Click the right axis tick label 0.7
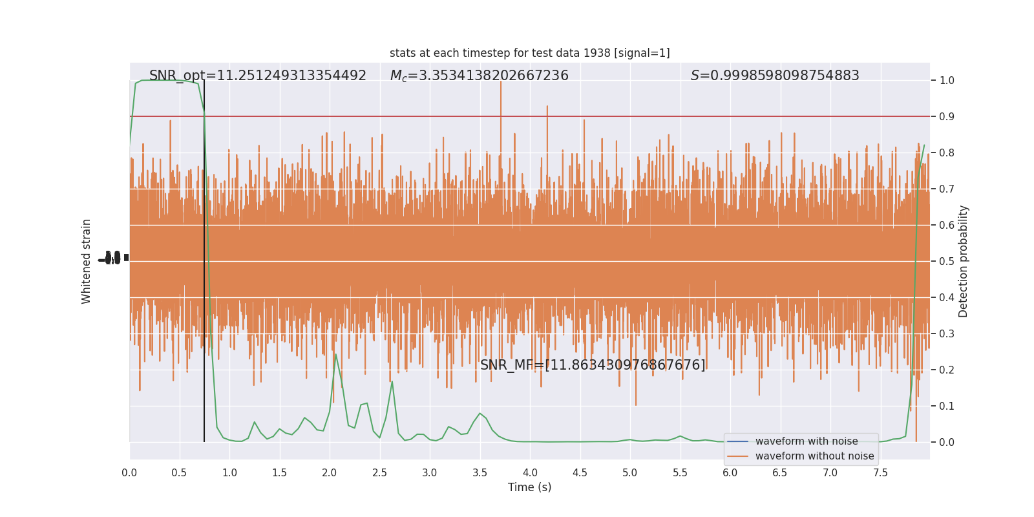 point(947,189)
